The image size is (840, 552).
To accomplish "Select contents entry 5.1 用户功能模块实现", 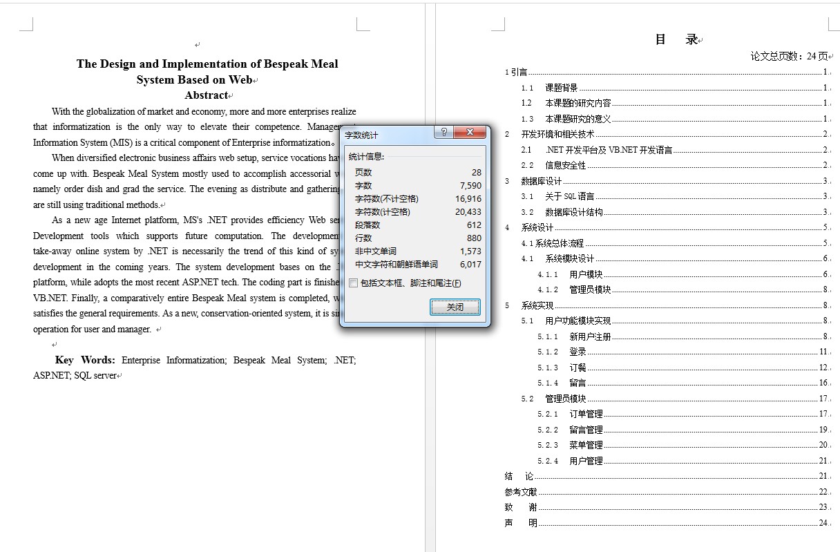I will 674,321.
